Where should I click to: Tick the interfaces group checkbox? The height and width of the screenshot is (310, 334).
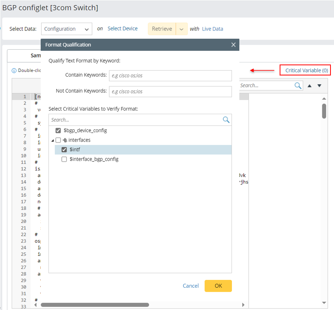58,140
